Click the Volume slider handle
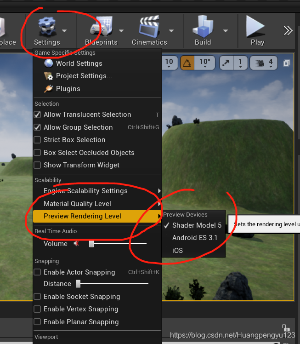 click(x=91, y=244)
